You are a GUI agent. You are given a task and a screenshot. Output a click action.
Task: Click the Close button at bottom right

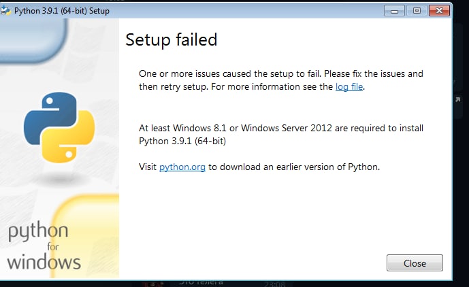coord(415,263)
